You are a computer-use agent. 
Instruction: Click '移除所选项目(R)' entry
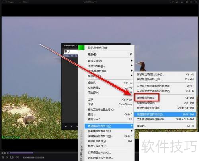click(x=109, y=141)
